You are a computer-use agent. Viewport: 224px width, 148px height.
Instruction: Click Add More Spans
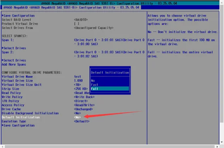[x=14, y=64]
